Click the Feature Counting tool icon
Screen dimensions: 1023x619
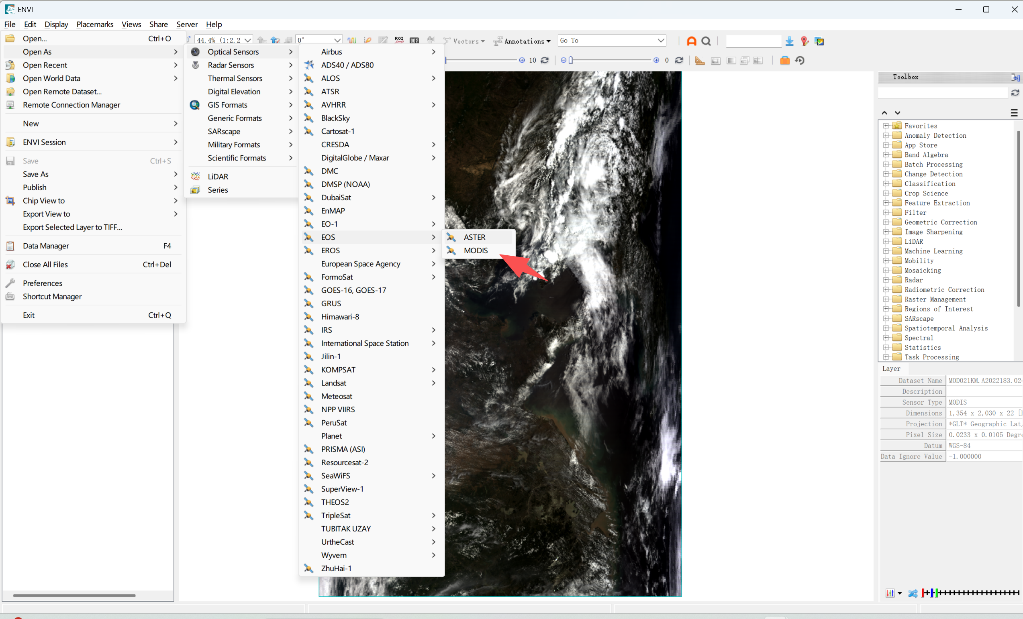(414, 40)
